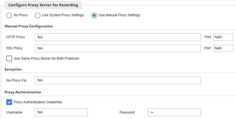Enable Use Same Proxy Server for Both Protocols

[x=9, y=59]
